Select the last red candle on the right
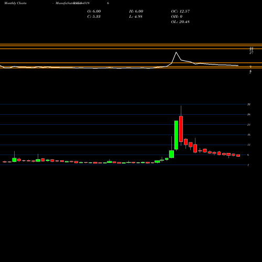 (x=238, y=156)
